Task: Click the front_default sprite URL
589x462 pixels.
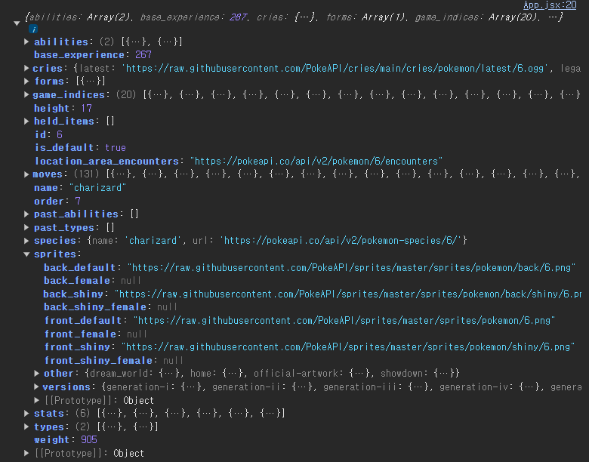Action: pos(344,321)
